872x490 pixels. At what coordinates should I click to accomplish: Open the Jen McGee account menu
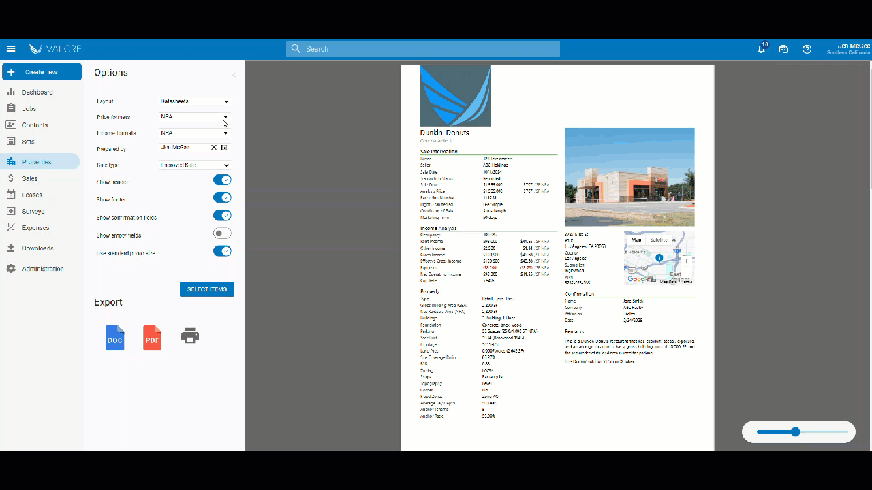point(849,49)
